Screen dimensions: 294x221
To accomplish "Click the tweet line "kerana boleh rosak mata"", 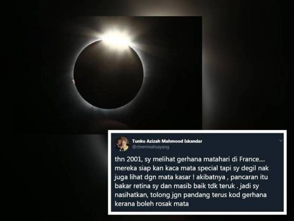I will click(152, 204).
